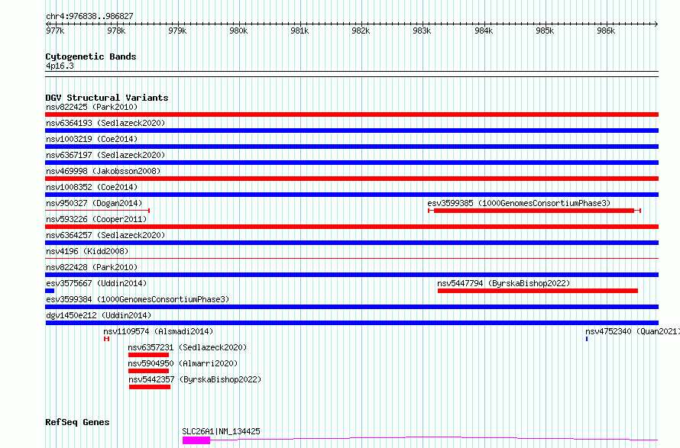This screenshot has height=448, width=680.
Task: Click the DGV Structural Variants track title
Action: tap(107, 98)
